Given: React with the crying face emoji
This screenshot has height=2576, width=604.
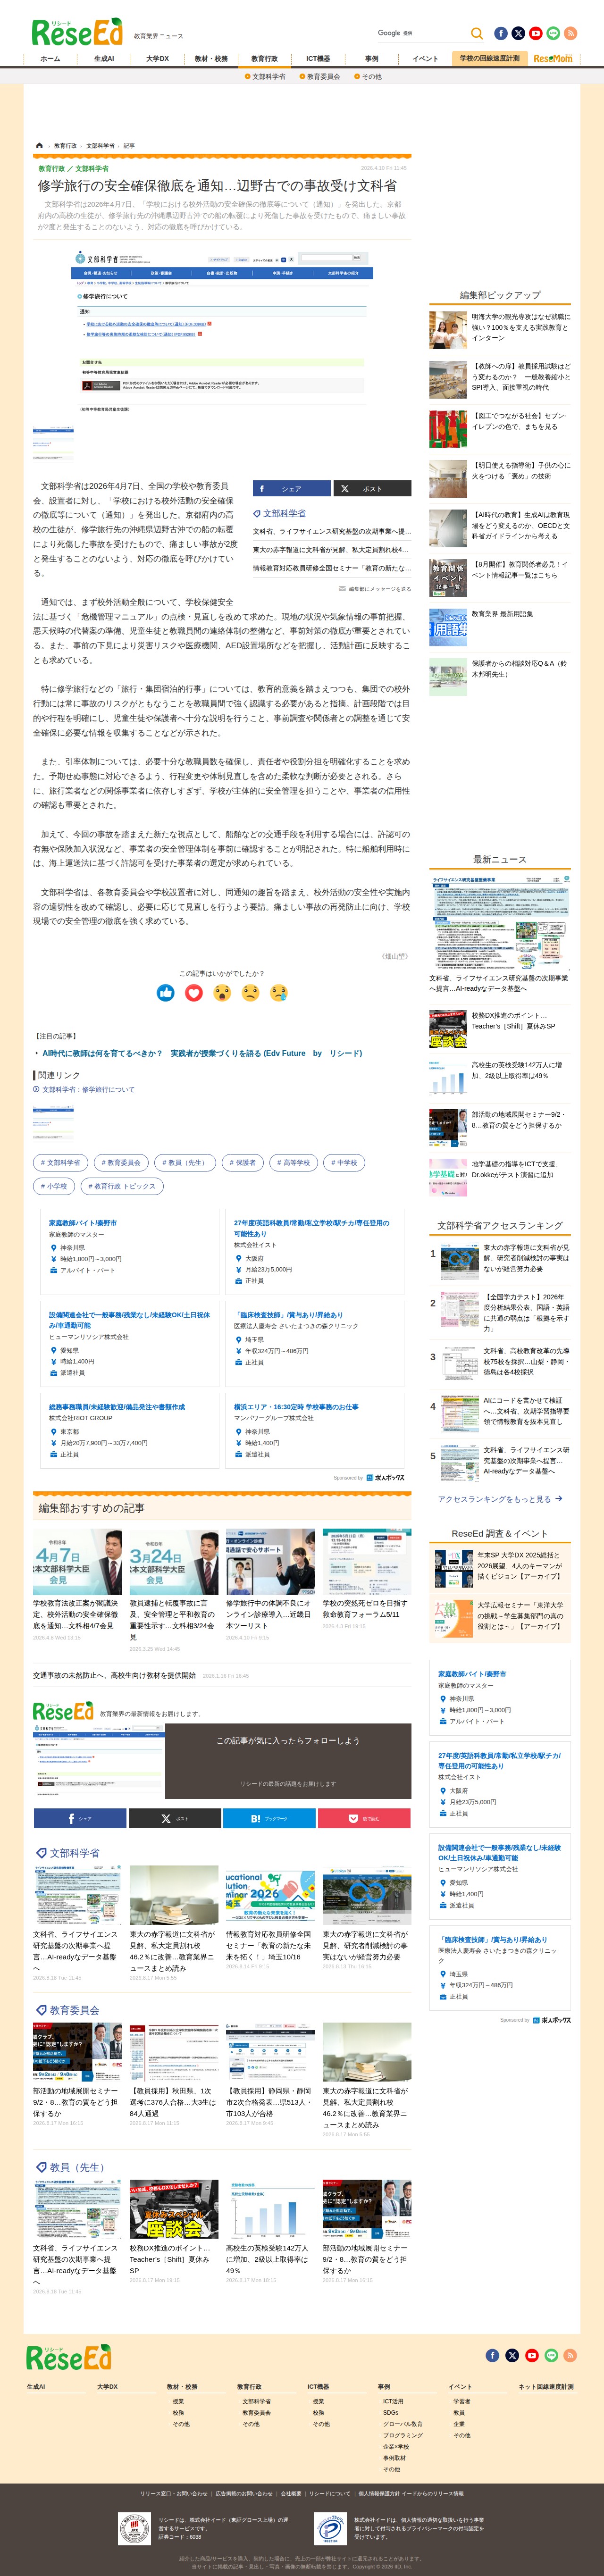Looking at the screenshot, I should click(x=279, y=992).
